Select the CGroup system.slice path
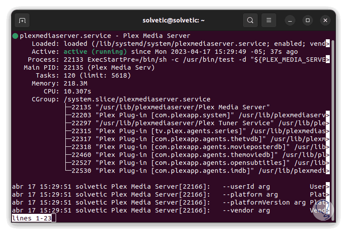 [137, 99]
